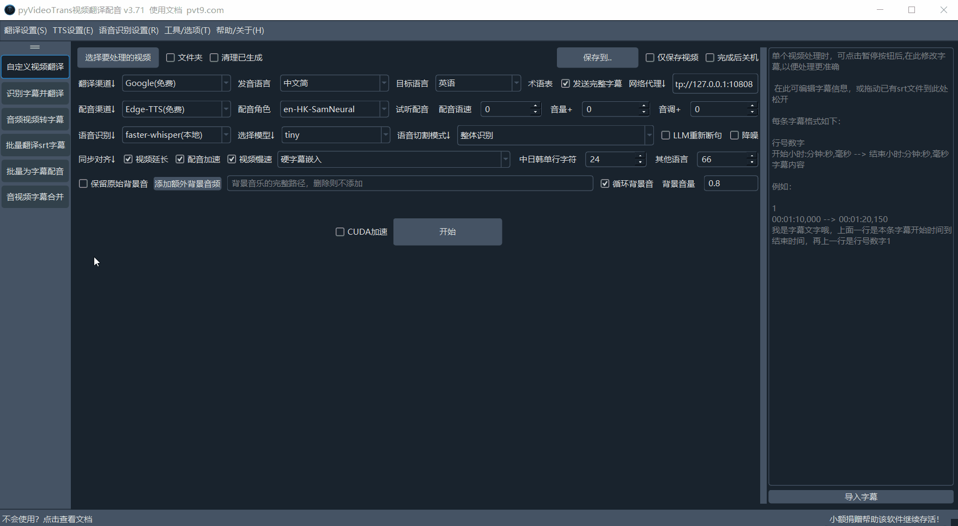Click the 配音语速 value field
This screenshot has height=526, width=958.
506,109
